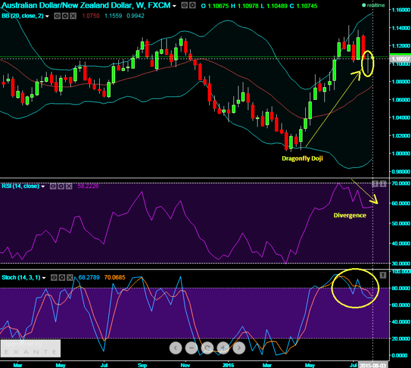Click the BB lower value 0.9942
This screenshot has height=368, width=411.
pyautogui.click(x=135, y=16)
